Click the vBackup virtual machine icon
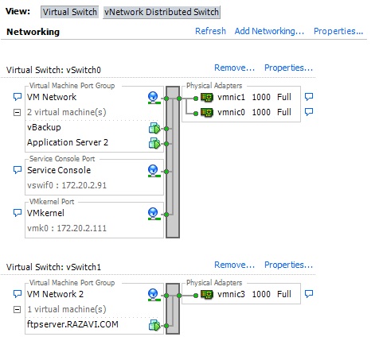Viewport: 379px width, 360px height. tap(154, 129)
